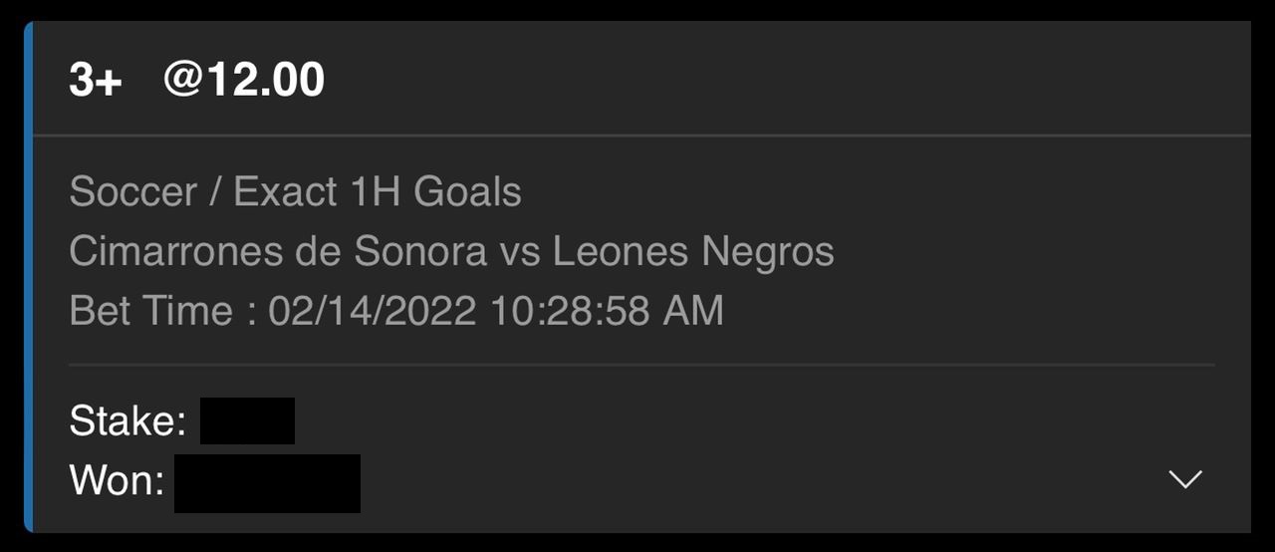The width and height of the screenshot is (1275, 552).
Task: Click the "vs" text between team names
Action: (519, 252)
